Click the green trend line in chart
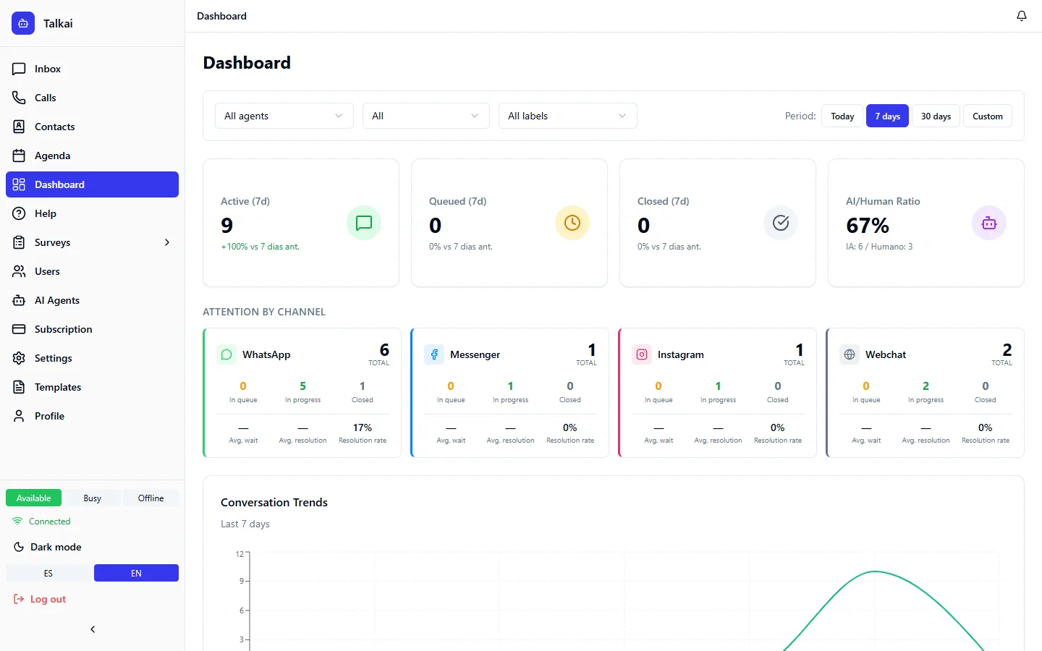 coord(876,571)
